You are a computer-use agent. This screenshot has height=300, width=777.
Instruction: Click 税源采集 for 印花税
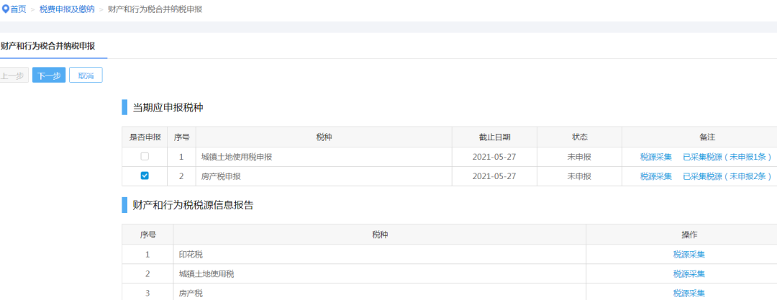(689, 255)
